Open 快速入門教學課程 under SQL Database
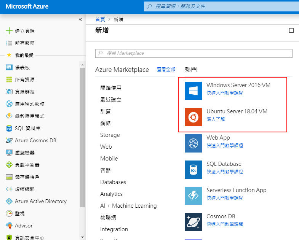Viewport: 299px width, 240px height. (225, 172)
